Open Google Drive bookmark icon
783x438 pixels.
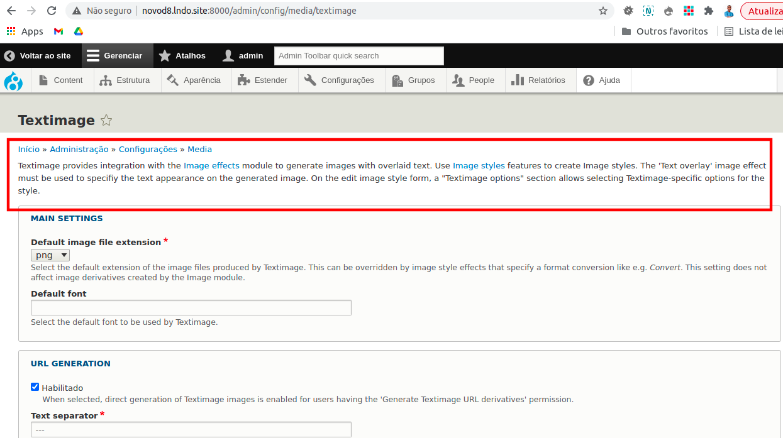point(79,31)
